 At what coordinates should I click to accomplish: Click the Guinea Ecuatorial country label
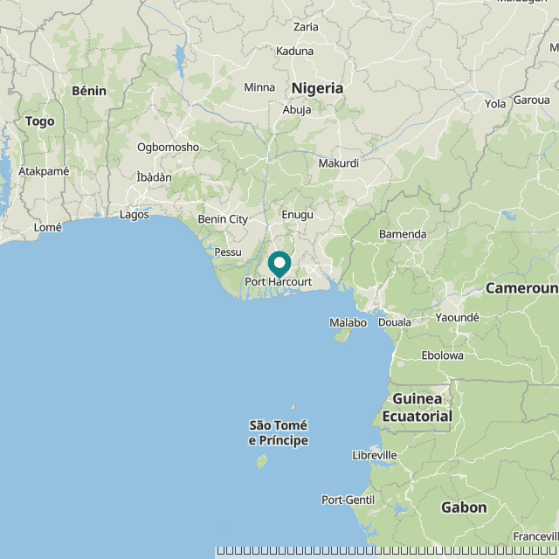pos(418,408)
